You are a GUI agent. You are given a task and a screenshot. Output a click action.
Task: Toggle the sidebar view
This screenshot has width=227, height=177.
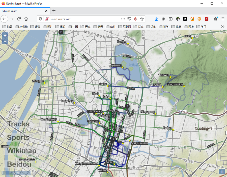[171, 19]
